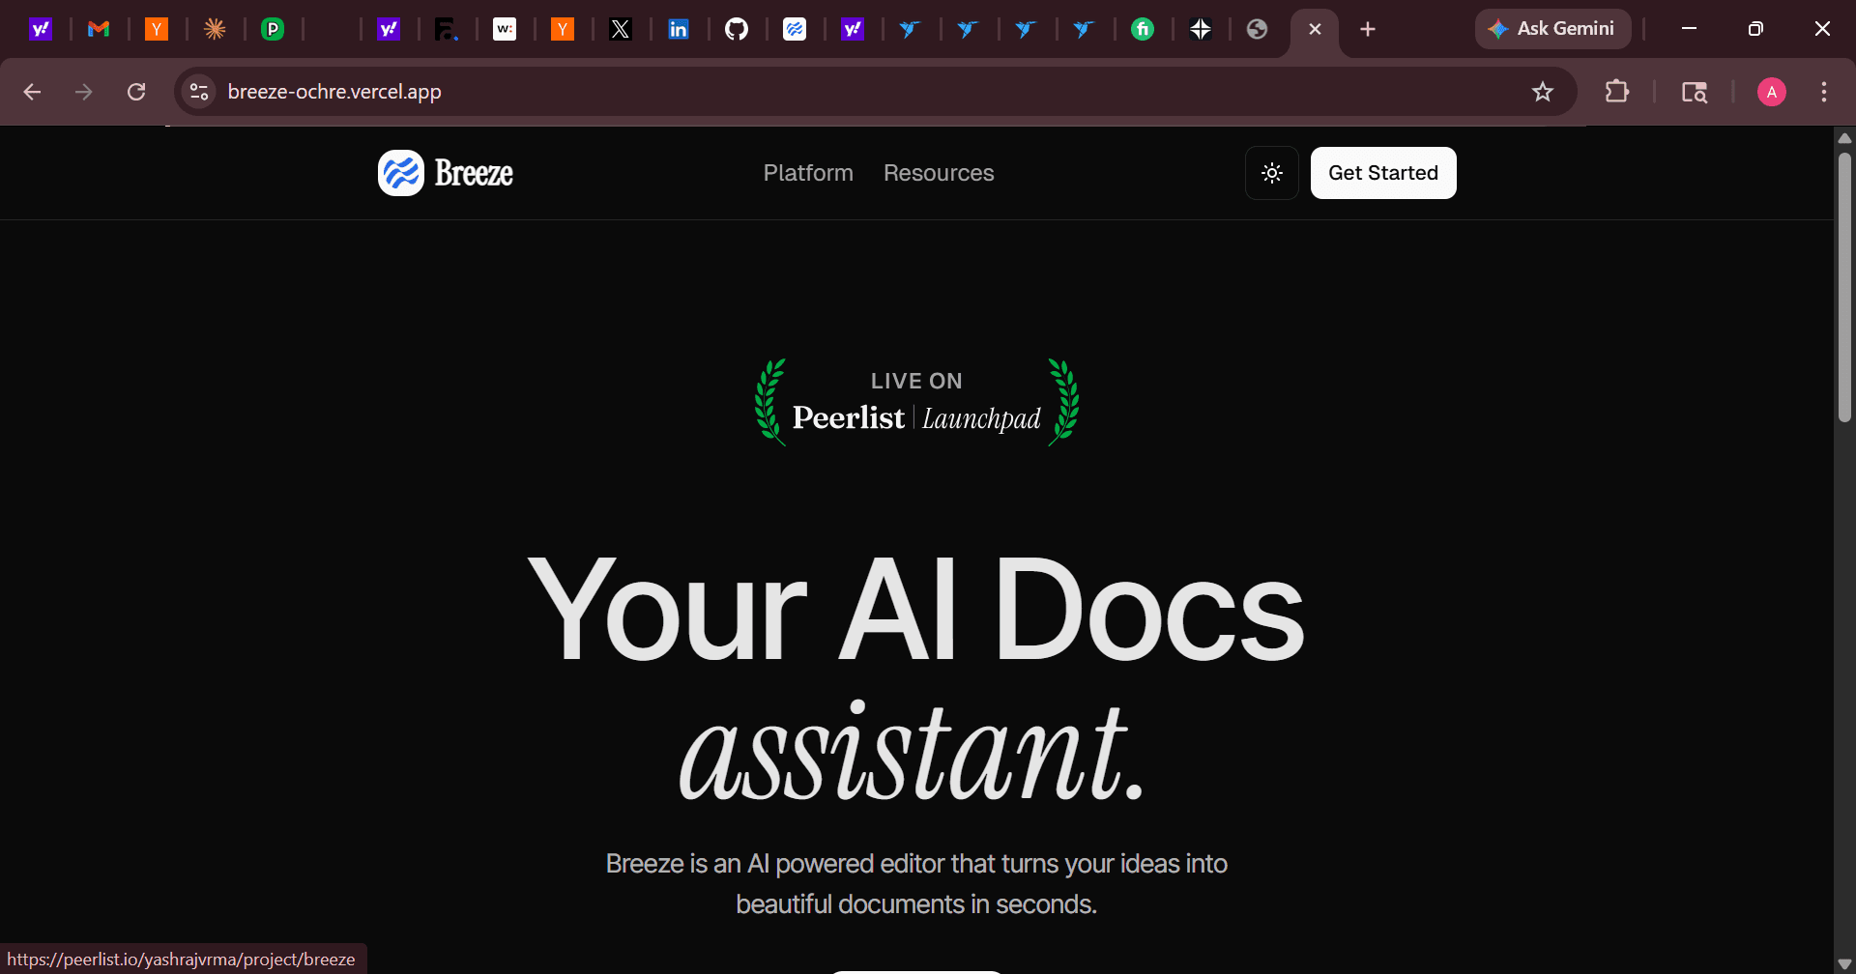Switch to the green P icon tab
Image resolution: width=1856 pixels, height=974 pixels.
tap(273, 29)
